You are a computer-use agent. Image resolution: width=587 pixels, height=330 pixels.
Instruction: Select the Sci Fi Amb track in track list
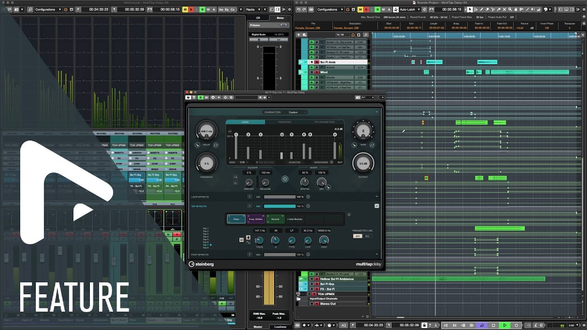337,62
